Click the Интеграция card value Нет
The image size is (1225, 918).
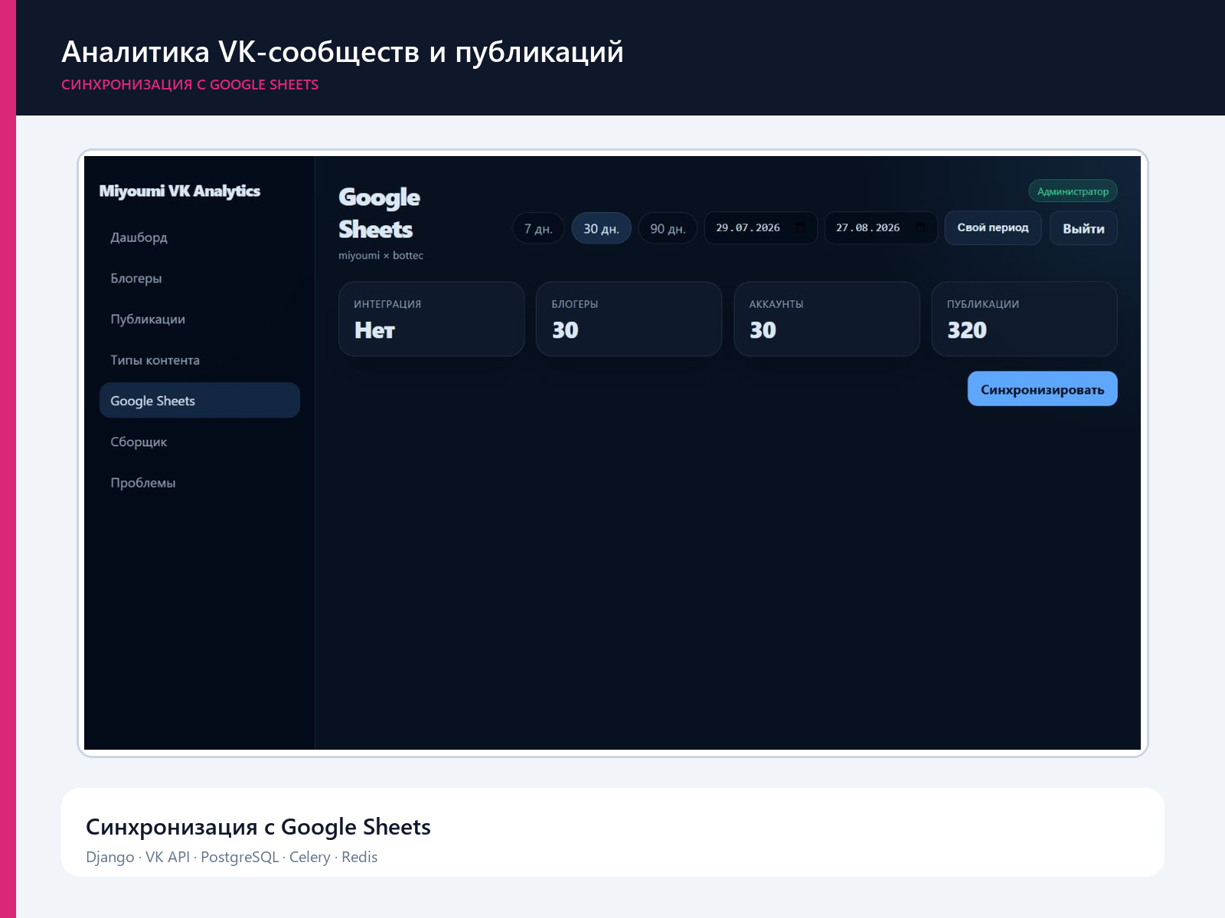(374, 330)
